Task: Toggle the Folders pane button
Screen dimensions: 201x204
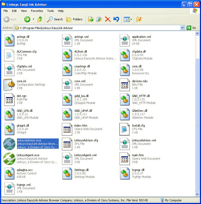Action: 74,19
